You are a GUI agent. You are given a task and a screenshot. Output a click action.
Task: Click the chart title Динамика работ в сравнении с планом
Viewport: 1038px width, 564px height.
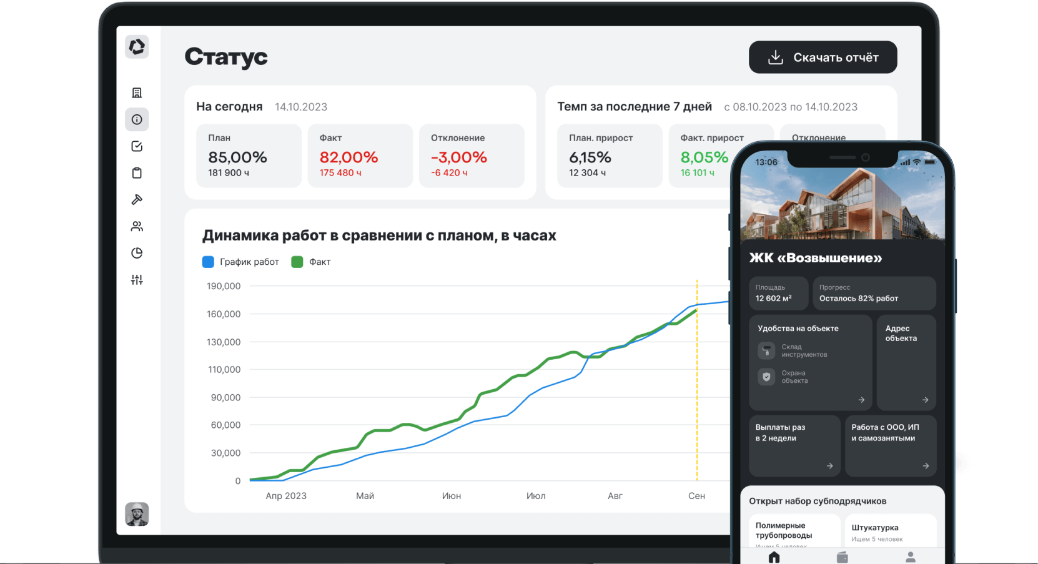(379, 235)
